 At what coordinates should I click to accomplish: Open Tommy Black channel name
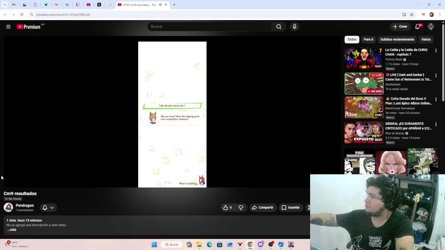pyautogui.click(x=394, y=60)
